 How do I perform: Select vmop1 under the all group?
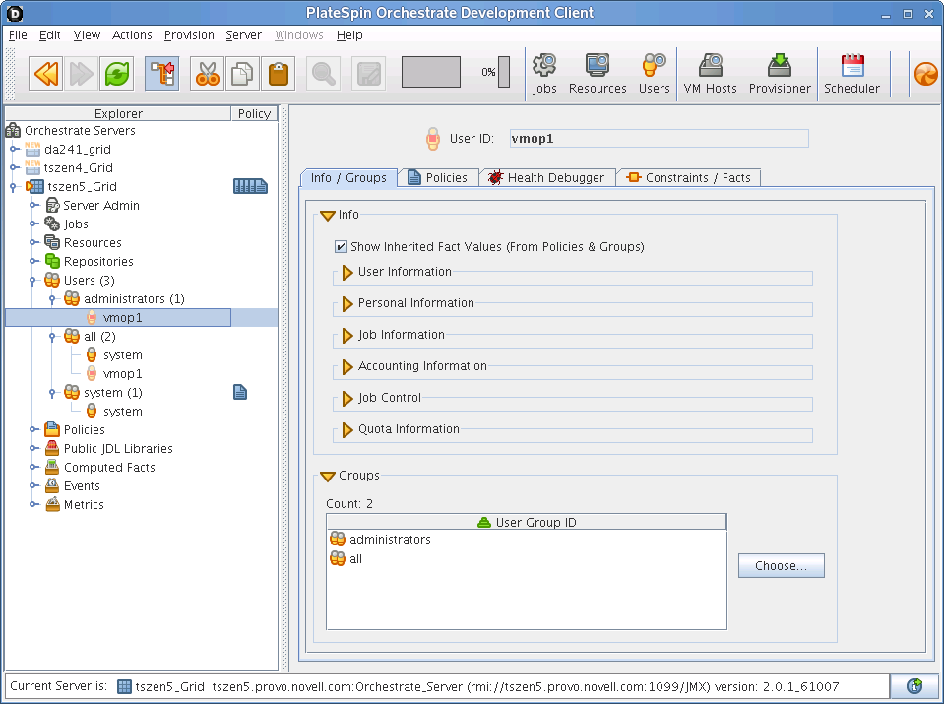(x=122, y=373)
